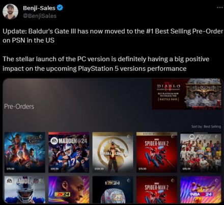Click PS5 badge icon on Baldur's Gate tile
The width and height of the screenshot is (224, 205).
[40, 136]
